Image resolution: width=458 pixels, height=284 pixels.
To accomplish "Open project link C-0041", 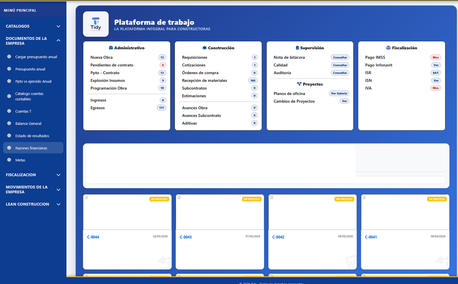I will pyautogui.click(x=371, y=237).
